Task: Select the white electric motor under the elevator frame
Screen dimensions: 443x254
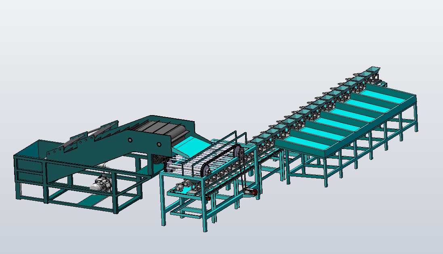Action: point(101,184)
